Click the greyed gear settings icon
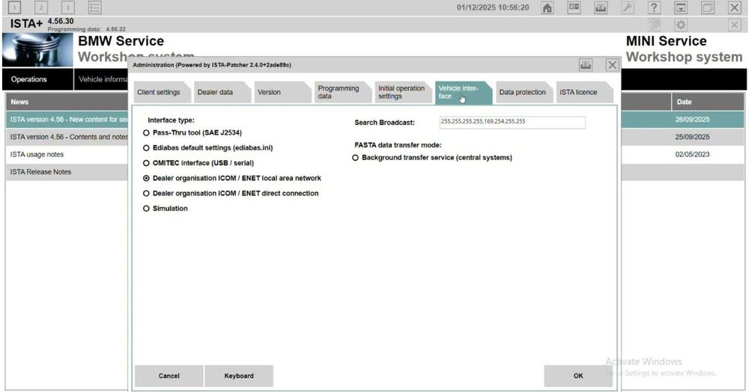The image size is (749, 392). pyautogui.click(x=681, y=25)
